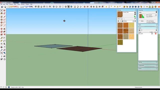This screenshot has width=160, height=90.
Task: Open the Plugins menu
Action: click(27, 4)
